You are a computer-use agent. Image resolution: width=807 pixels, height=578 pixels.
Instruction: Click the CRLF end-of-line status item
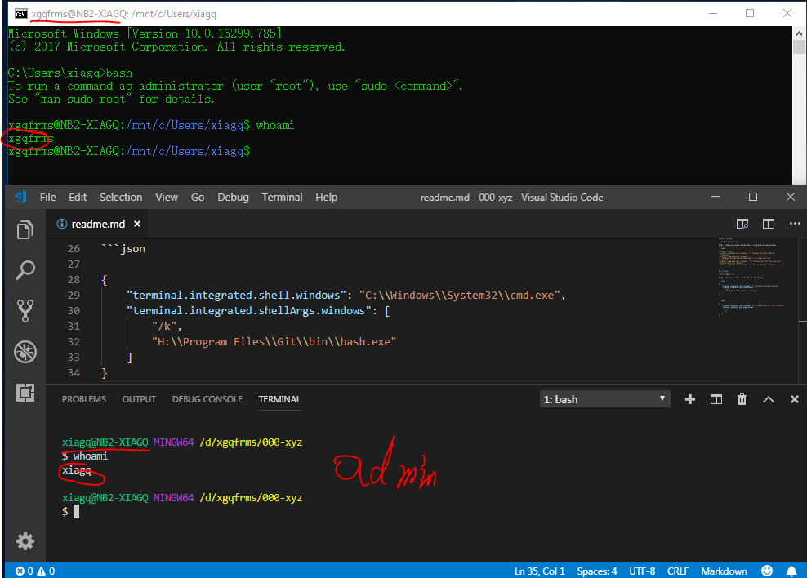coord(678,571)
